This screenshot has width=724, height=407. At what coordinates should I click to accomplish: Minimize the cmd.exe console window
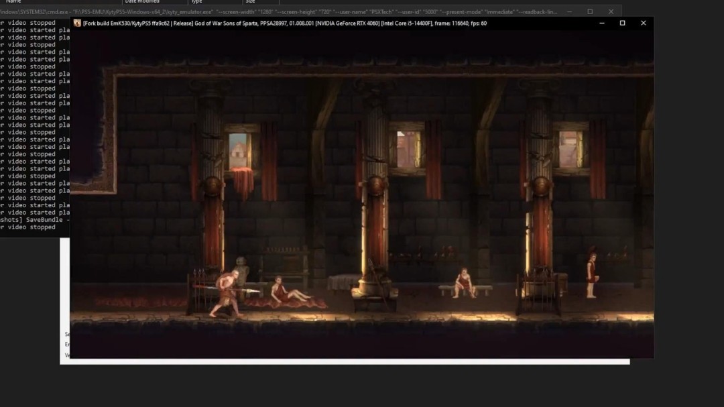click(x=569, y=12)
